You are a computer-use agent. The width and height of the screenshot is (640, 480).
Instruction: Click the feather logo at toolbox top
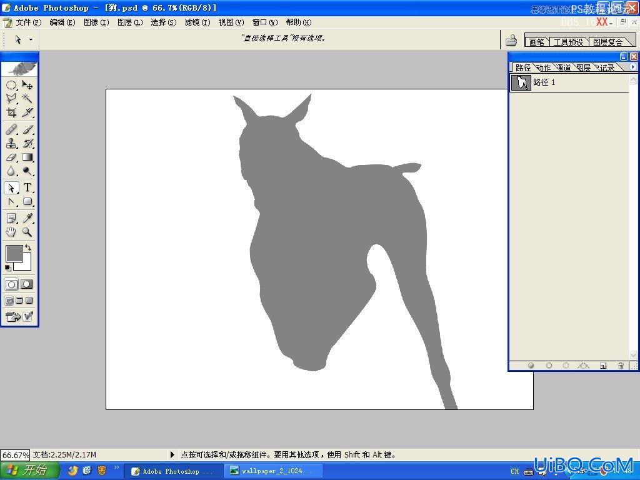pos(19,69)
